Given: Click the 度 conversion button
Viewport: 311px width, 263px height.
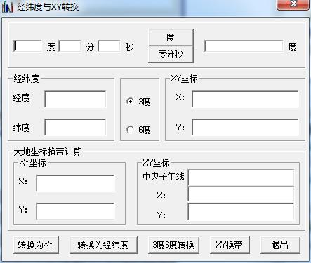Looking at the screenshot, I should (x=171, y=37).
